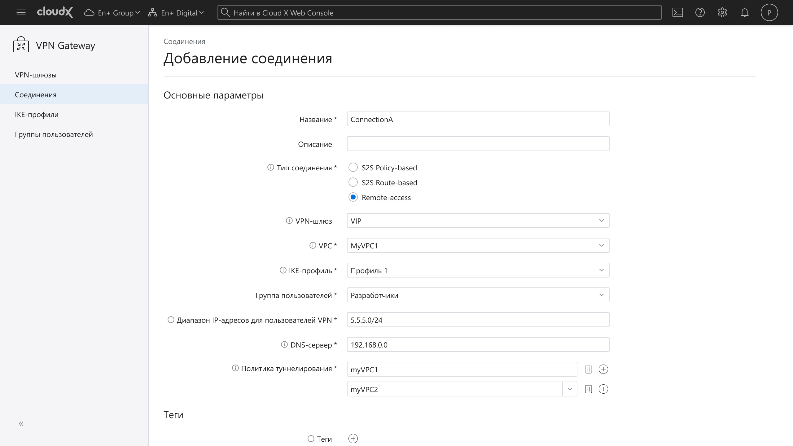Expand the Группа пользователей dropdown
The width and height of the screenshot is (793, 446).
pyautogui.click(x=478, y=295)
